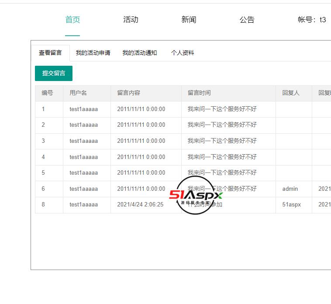The width and height of the screenshot is (331, 304).
Task: Select row number 5 cell
Action: [x=49, y=173]
